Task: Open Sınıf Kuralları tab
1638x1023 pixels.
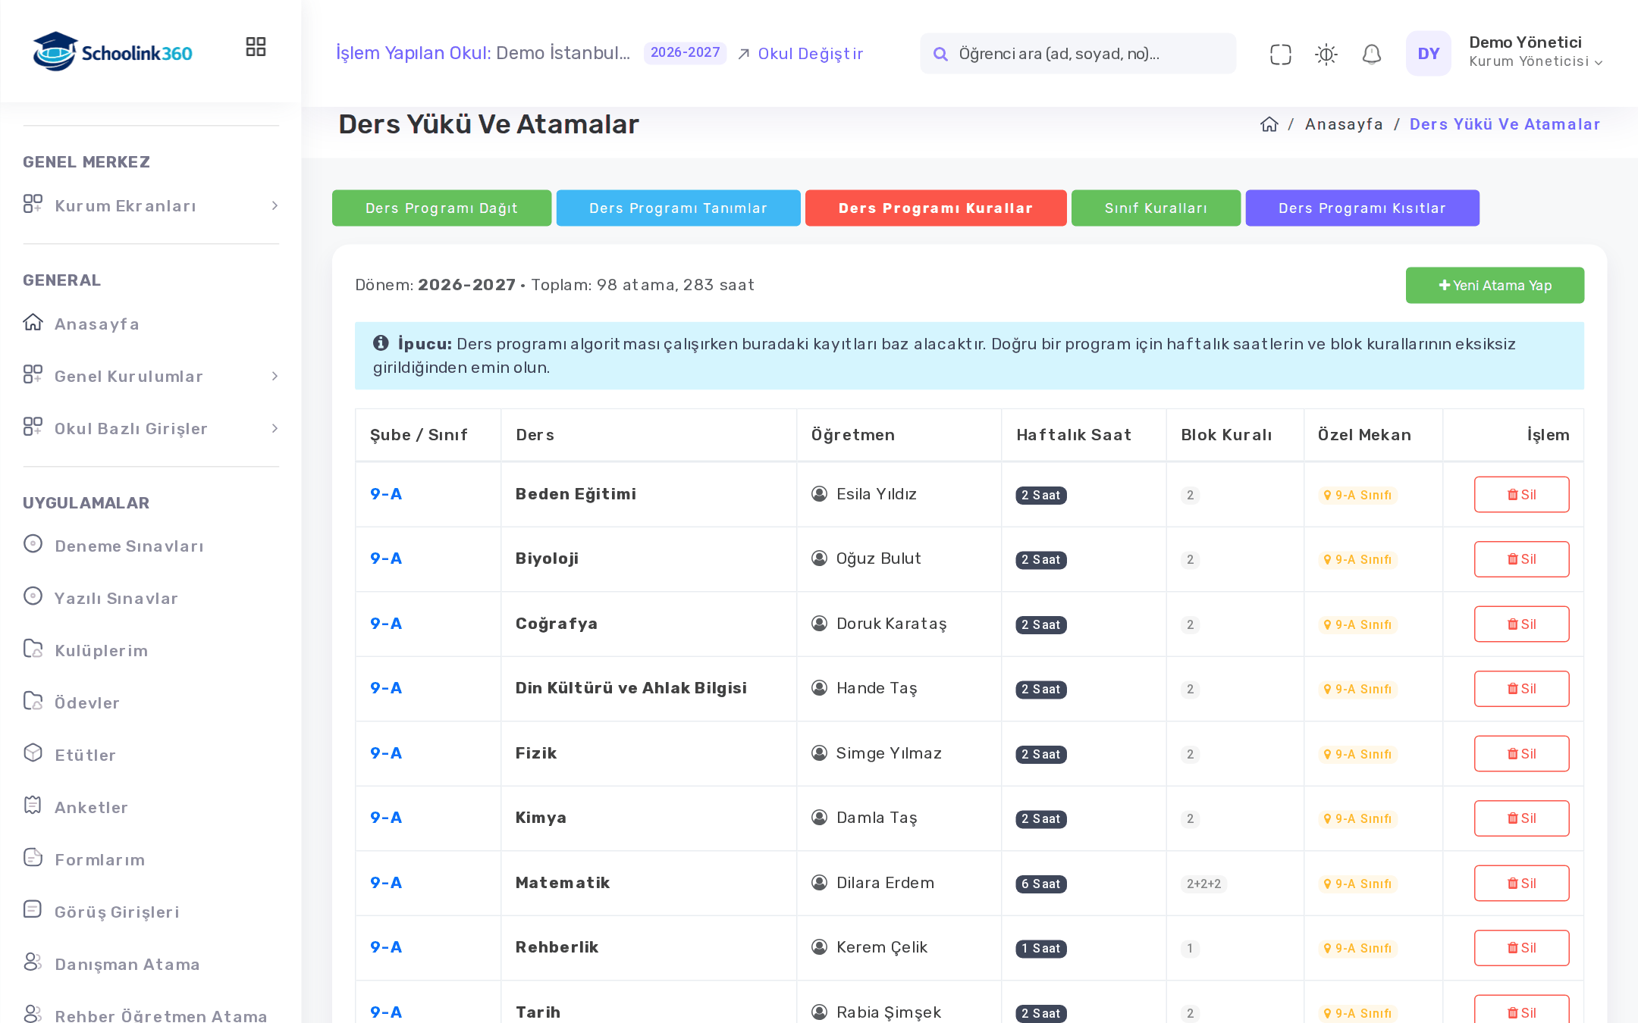Action: pos(1156,208)
